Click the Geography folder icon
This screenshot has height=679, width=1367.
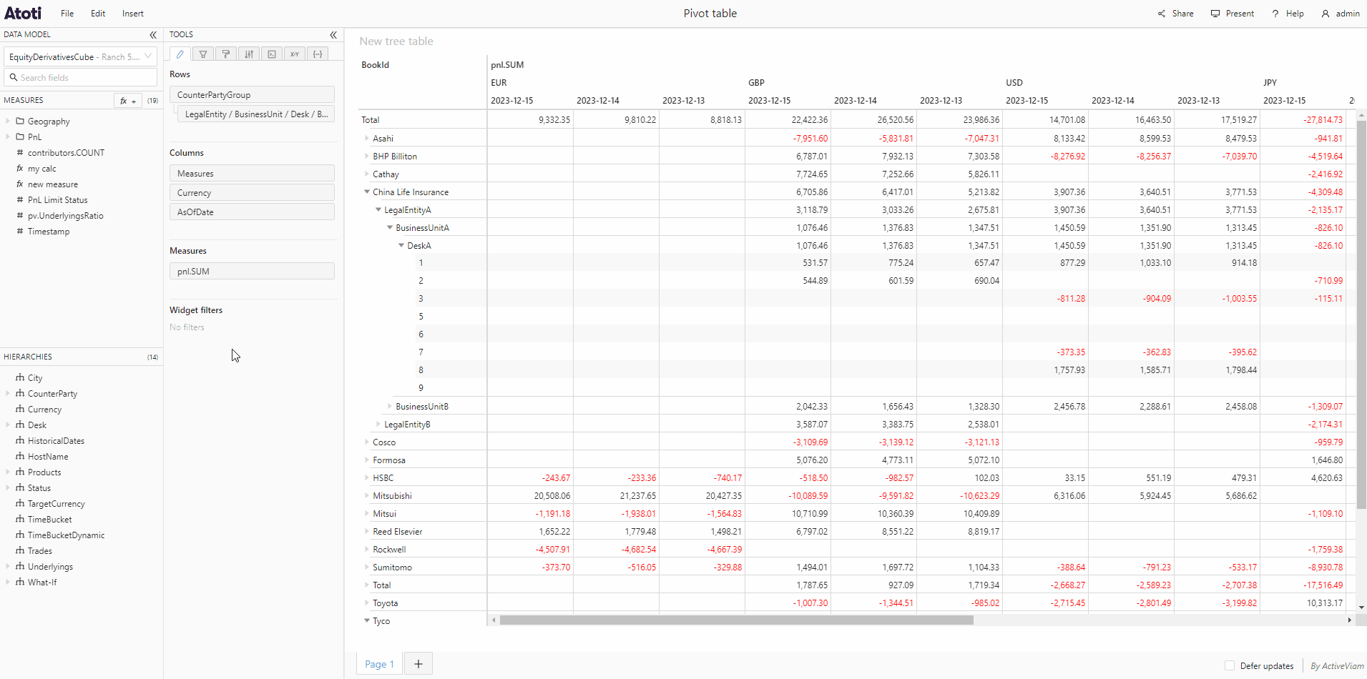pos(20,121)
